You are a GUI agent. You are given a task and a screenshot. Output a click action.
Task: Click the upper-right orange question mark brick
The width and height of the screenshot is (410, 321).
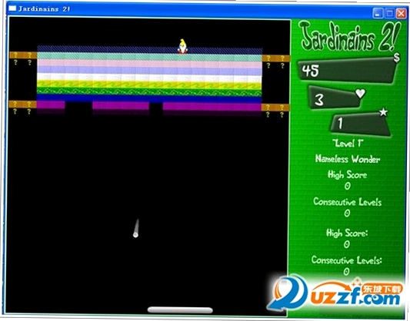[275, 58]
